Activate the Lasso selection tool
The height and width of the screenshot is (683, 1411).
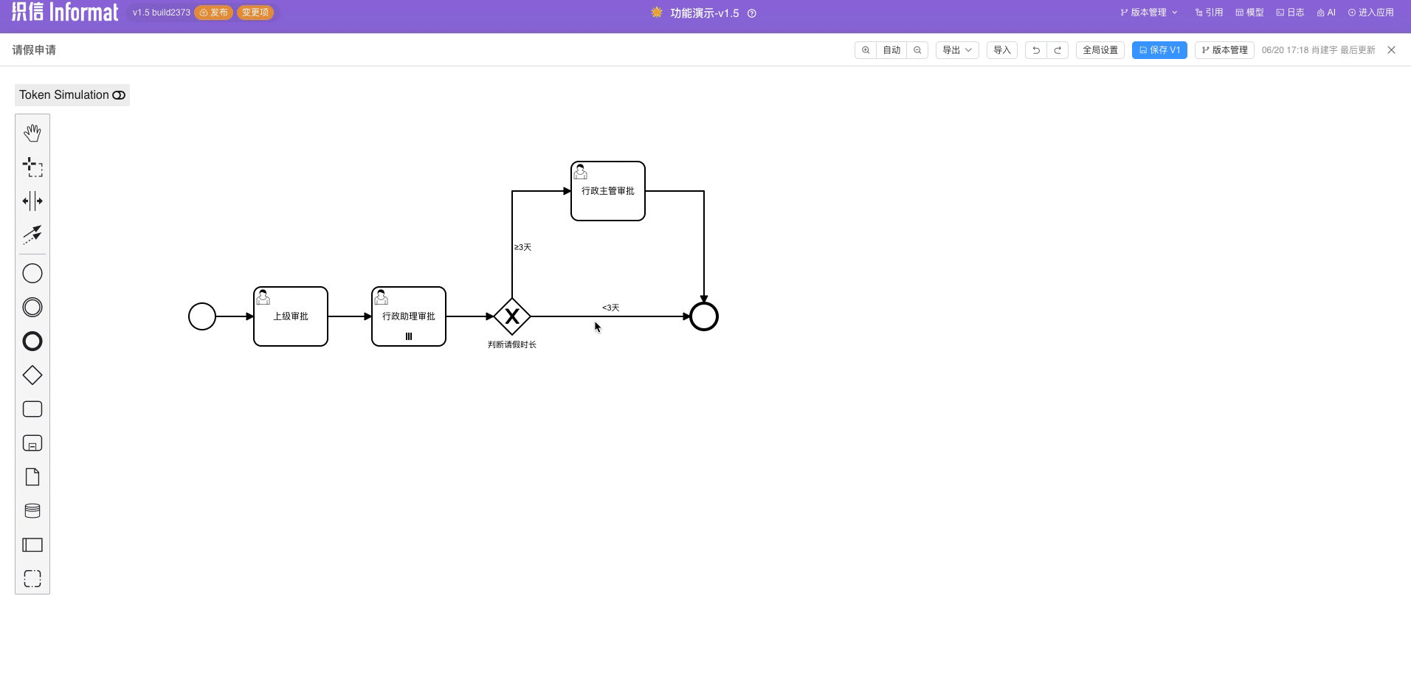pyautogui.click(x=32, y=167)
